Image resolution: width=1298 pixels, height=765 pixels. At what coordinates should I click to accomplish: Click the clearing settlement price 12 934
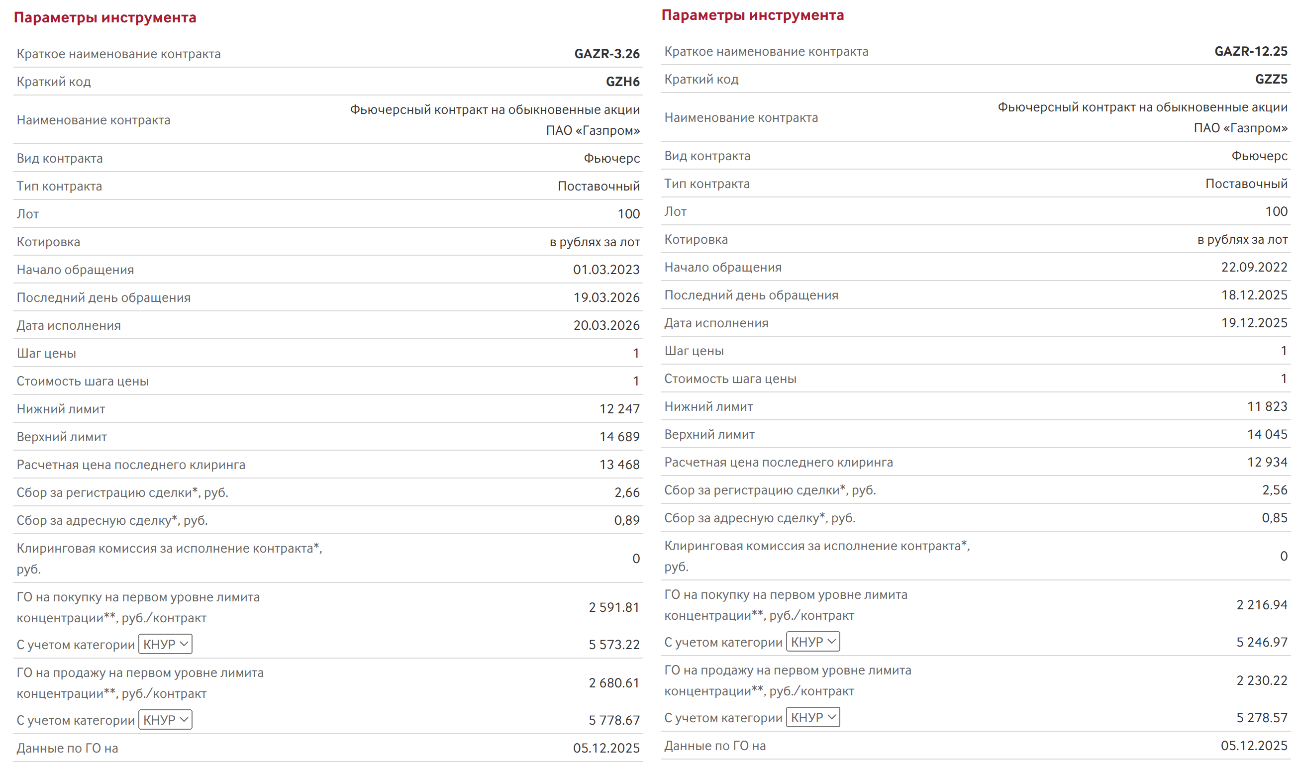pyautogui.click(x=1267, y=462)
